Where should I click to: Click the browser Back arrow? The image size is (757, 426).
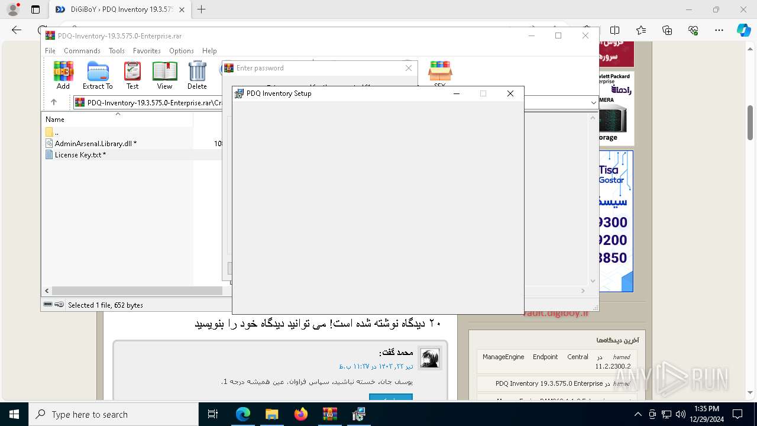[17, 30]
